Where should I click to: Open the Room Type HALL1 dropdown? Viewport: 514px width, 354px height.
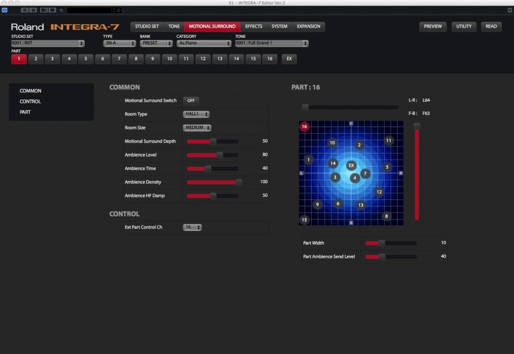(196, 114)
